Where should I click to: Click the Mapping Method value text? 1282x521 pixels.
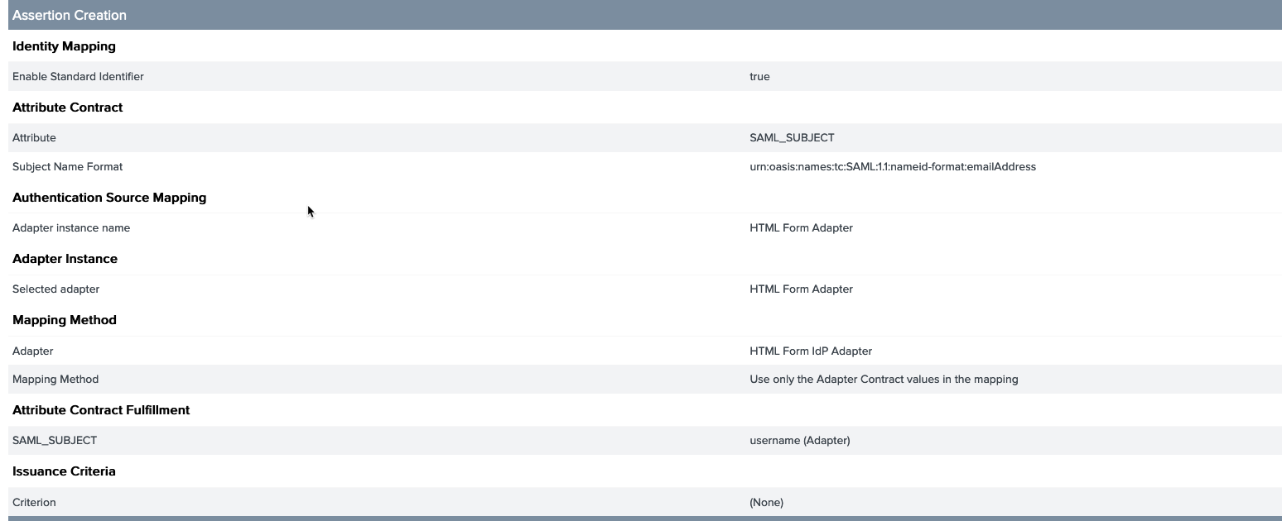click(884, 379)
